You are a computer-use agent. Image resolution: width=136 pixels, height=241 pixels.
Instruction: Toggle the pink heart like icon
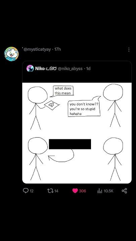[75, 191]
